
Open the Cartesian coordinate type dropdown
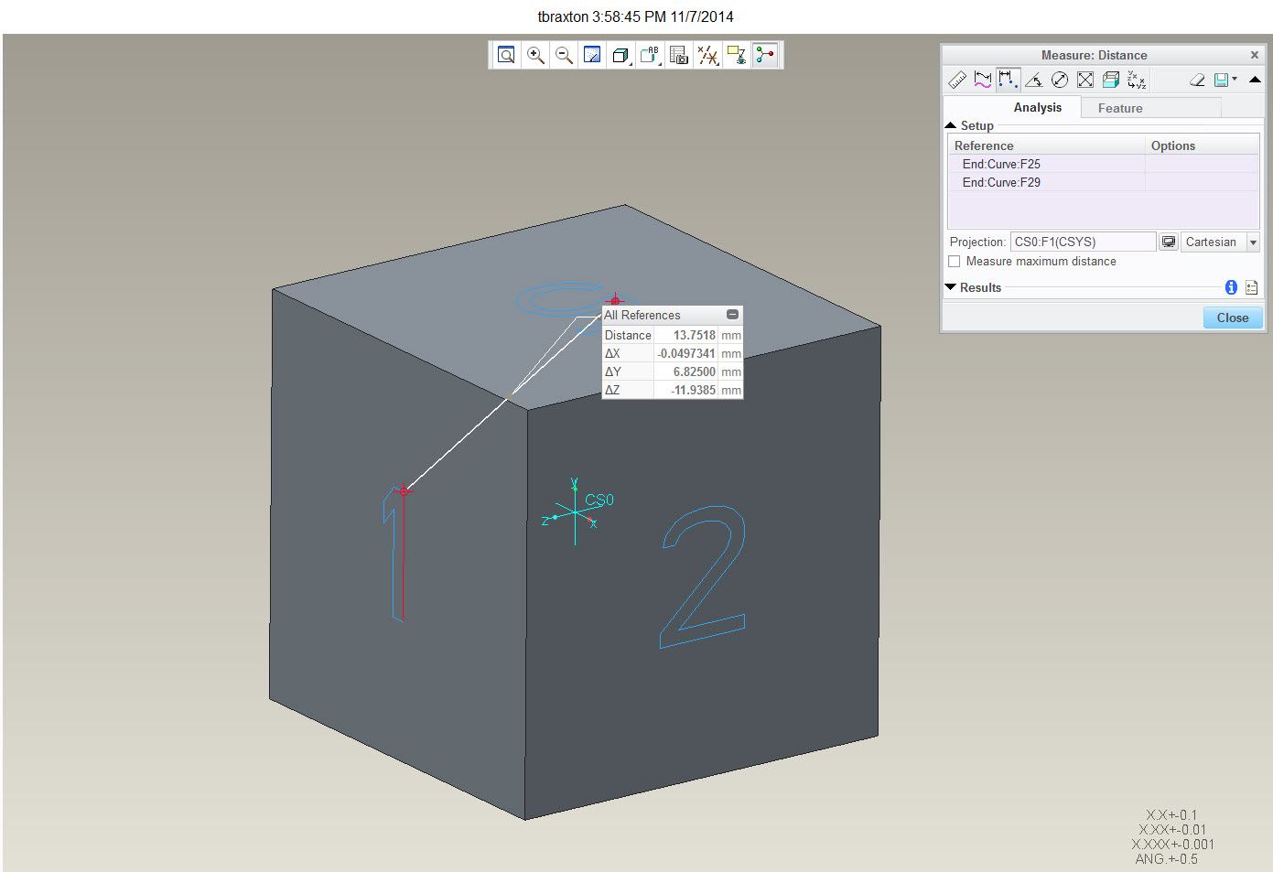(1253, 242)
